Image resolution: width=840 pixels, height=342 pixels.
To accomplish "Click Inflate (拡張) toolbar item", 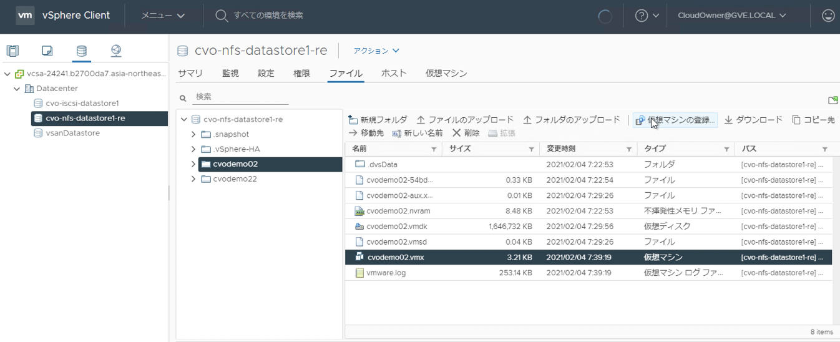I will (x=502, y=133).
